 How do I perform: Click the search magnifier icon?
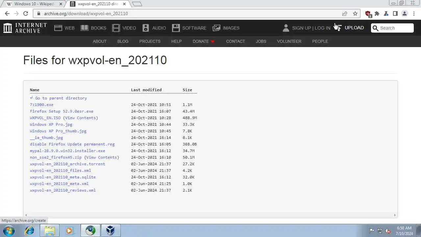375,28
